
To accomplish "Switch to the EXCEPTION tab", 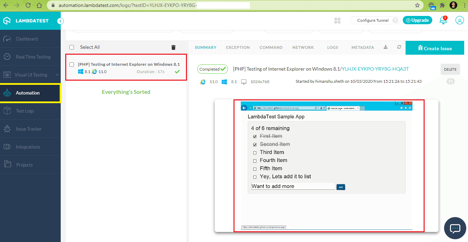I will tap(238, 47).
